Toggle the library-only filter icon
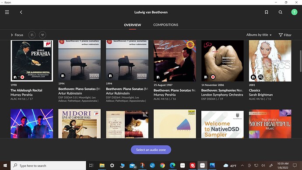Screen dimensions: 302x170 click(32, 35)
